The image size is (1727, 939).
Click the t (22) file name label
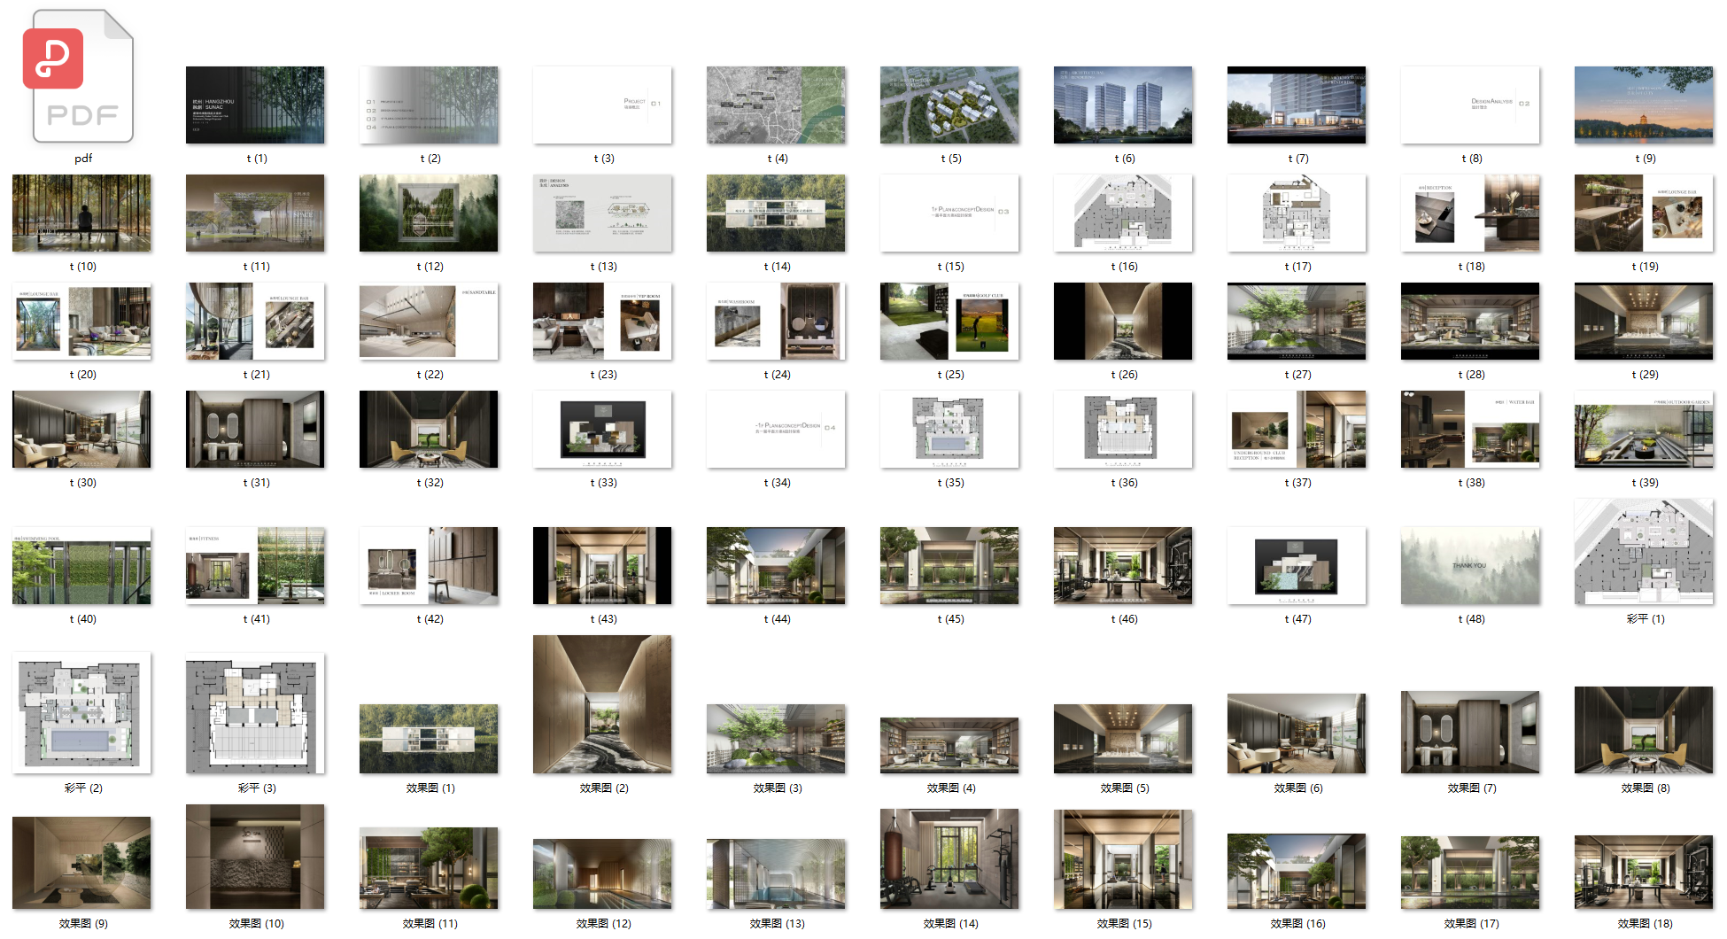430,375
